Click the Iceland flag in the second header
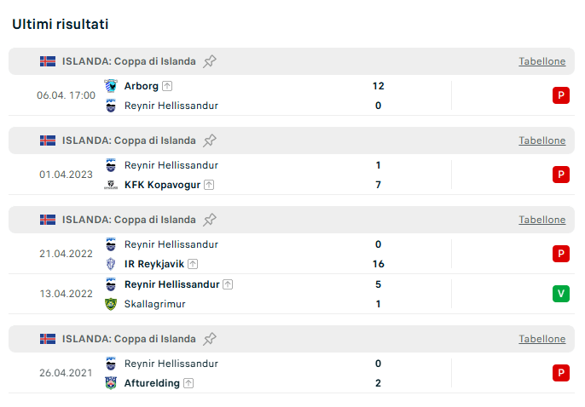 coord(48,140)
